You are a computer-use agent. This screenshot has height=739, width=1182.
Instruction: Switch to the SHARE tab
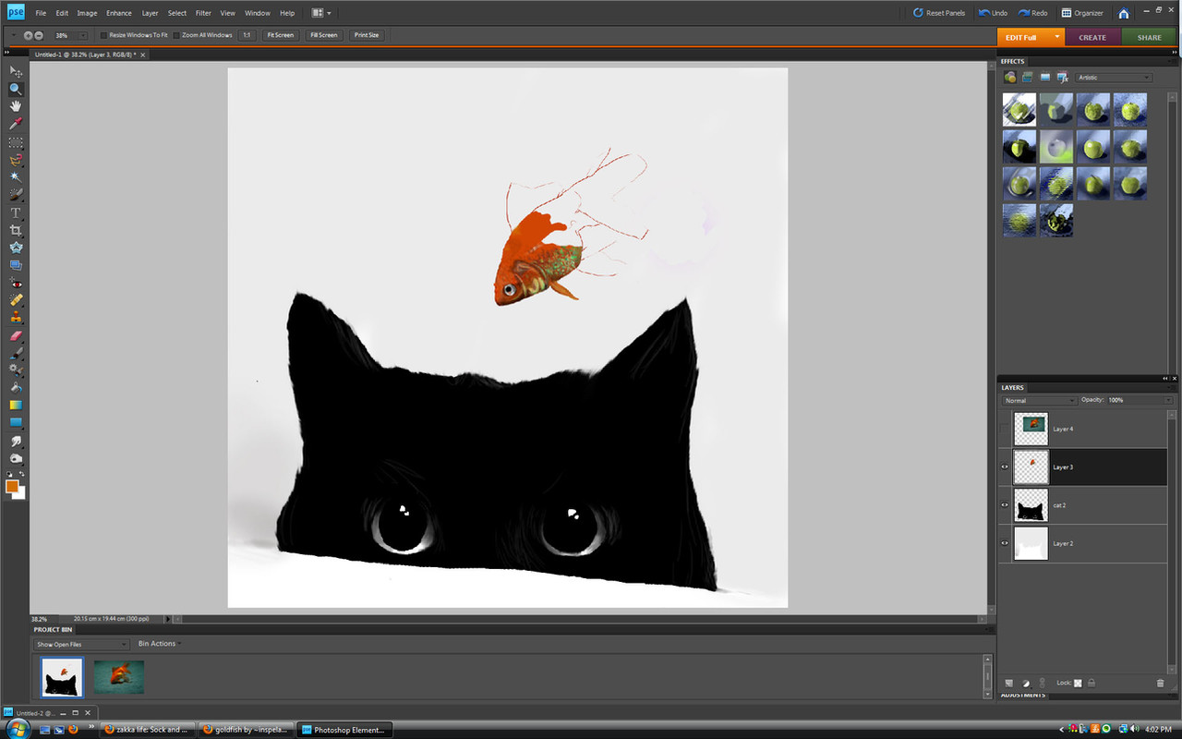click(x=1149, y=37)
